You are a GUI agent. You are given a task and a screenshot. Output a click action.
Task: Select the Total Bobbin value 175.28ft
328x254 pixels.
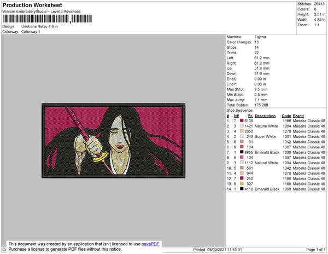point(261,105)
